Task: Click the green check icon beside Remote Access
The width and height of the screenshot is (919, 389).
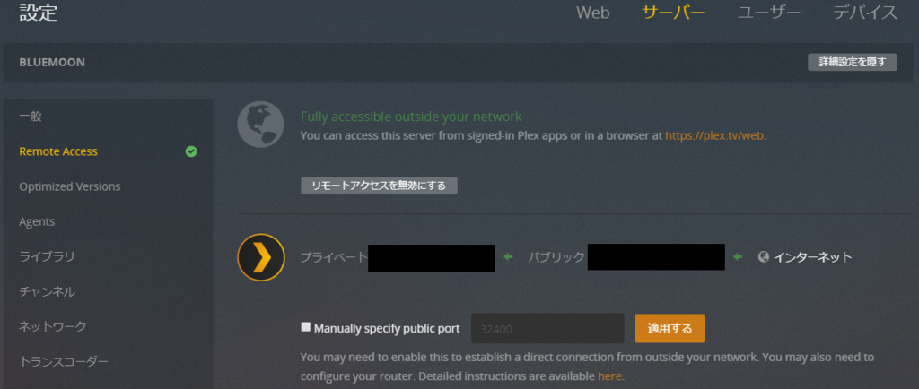Action: coord(191,151)
